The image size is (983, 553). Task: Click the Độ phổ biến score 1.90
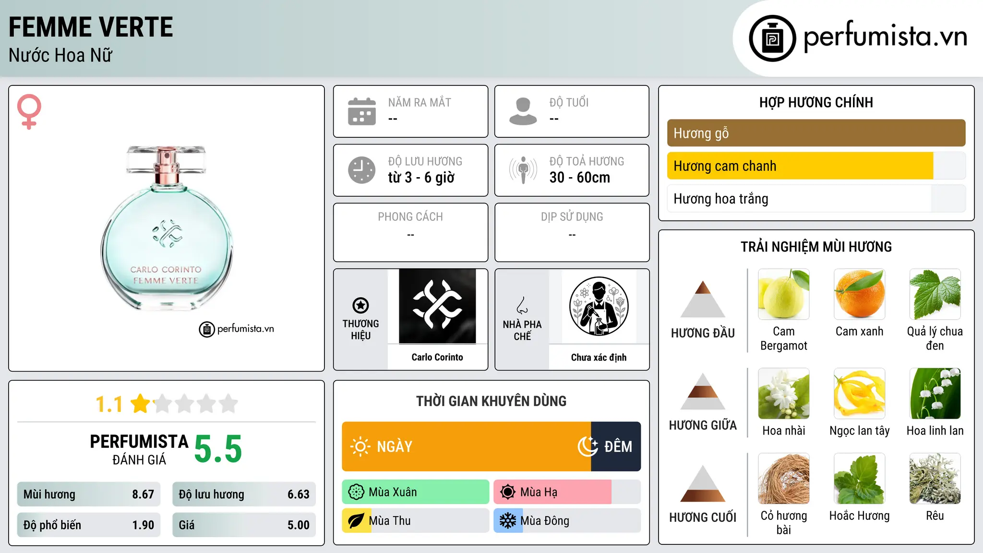coord(89,525)
